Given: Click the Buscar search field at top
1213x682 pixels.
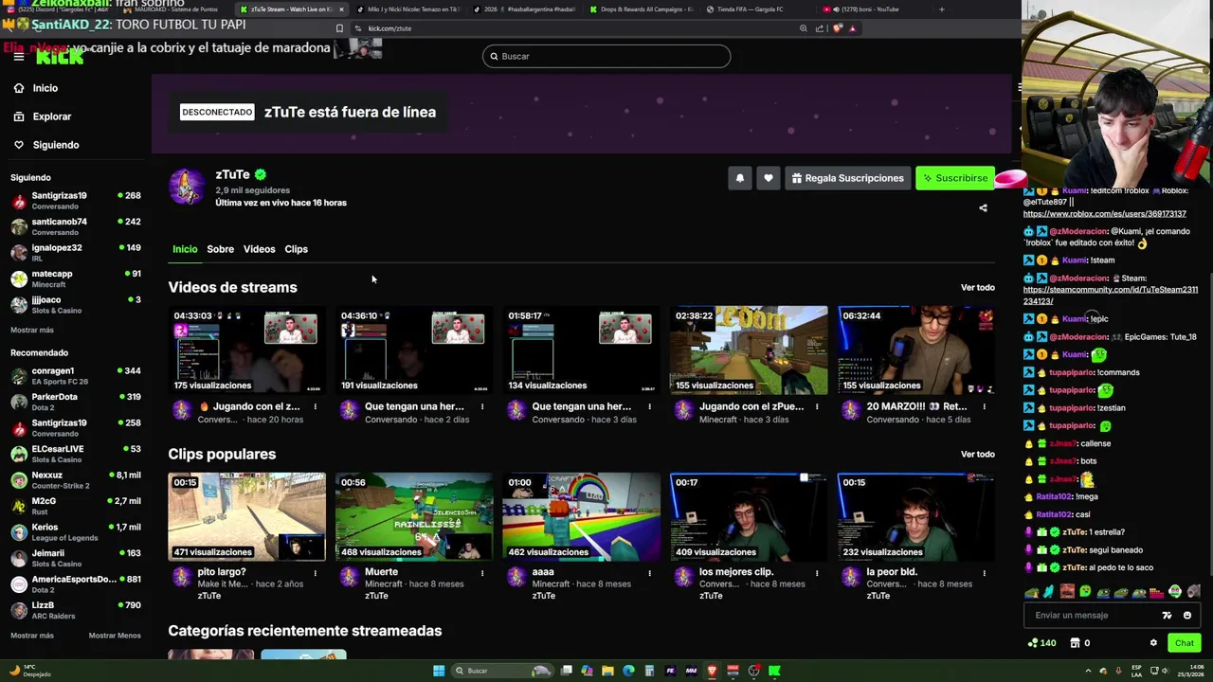Looking at the screenshot, I should click(x=606, y=56).
